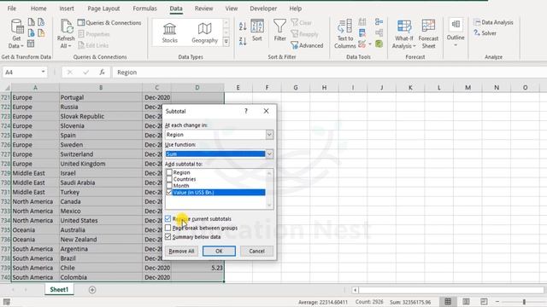Select row 730 header
This screenshot has width=547, height=307.
pyautogui.click(x=6, y=182)
